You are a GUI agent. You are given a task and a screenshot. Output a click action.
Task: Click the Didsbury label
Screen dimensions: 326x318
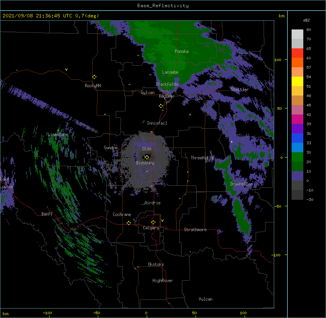[x=145, y=163]
